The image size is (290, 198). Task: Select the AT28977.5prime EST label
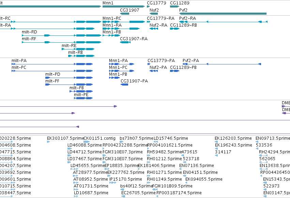pyautogui.click(x=90, y=172)
